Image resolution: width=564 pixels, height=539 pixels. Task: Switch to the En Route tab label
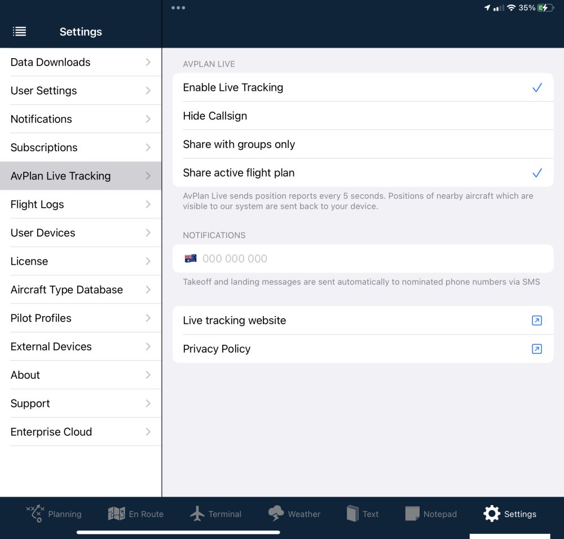pos(146,514)
